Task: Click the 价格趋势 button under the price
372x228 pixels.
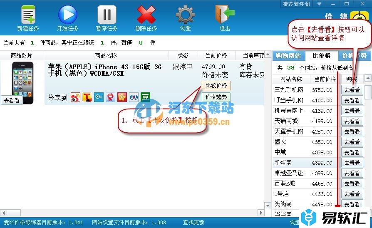Action: 216,97
